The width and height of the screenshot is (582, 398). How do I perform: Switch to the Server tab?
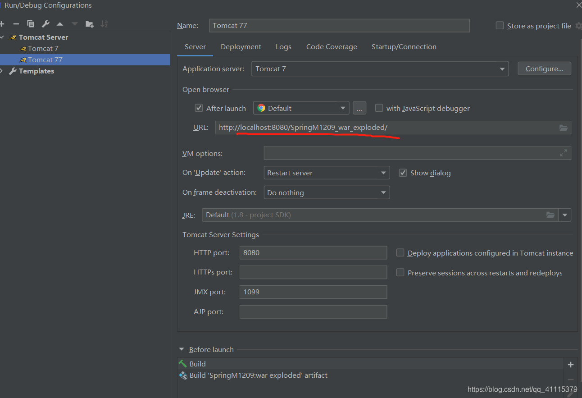tap(195, 47)
